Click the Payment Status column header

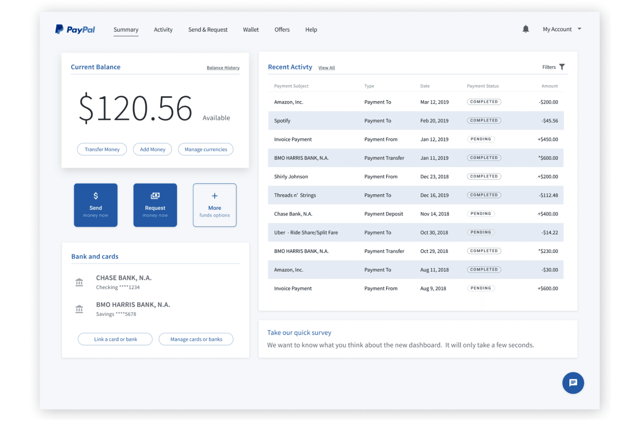(483, 86)
